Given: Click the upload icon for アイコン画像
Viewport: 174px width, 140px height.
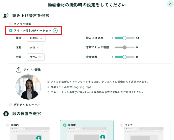Looking at the screenshot, I should [x=19, y=70].
